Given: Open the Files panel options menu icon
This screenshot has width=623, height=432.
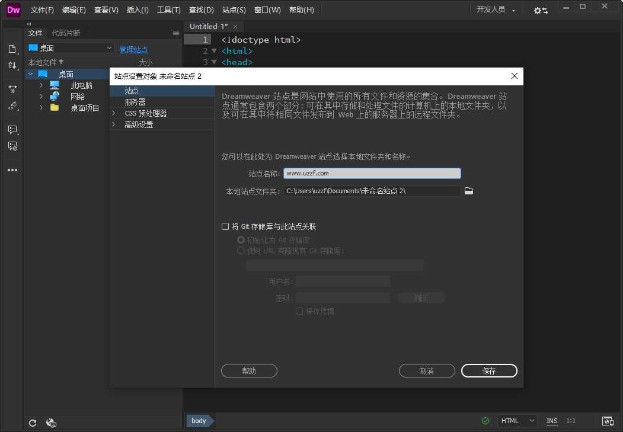Looking at the screenshot, I should point(176,33).
